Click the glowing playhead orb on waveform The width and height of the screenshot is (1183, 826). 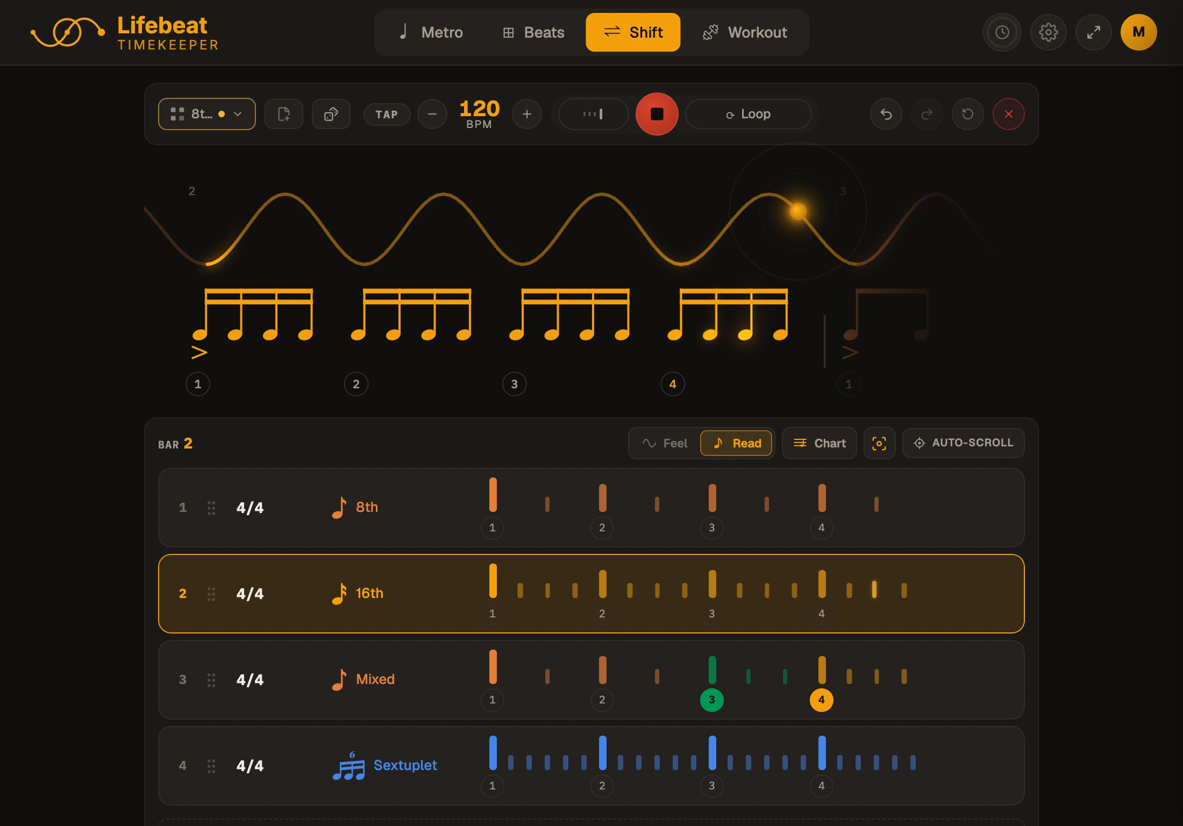[798, 211]
